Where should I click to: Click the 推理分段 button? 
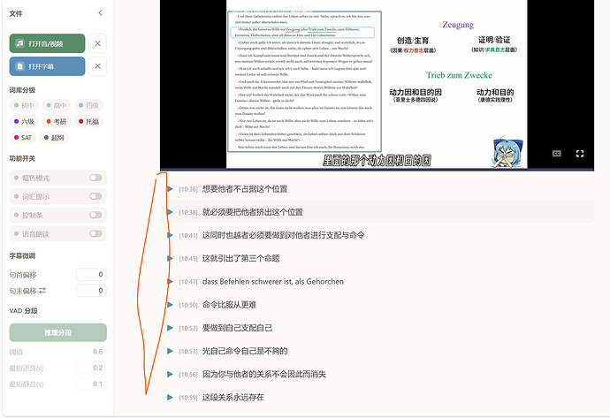point(58,332)
